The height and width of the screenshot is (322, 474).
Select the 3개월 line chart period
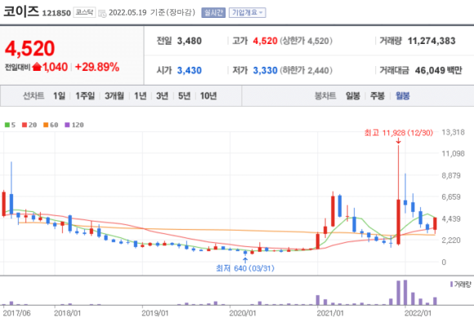pos(114,96)
